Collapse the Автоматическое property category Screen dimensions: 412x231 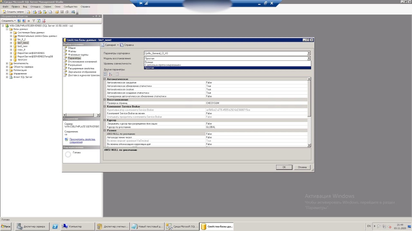(x=105, y=79)
